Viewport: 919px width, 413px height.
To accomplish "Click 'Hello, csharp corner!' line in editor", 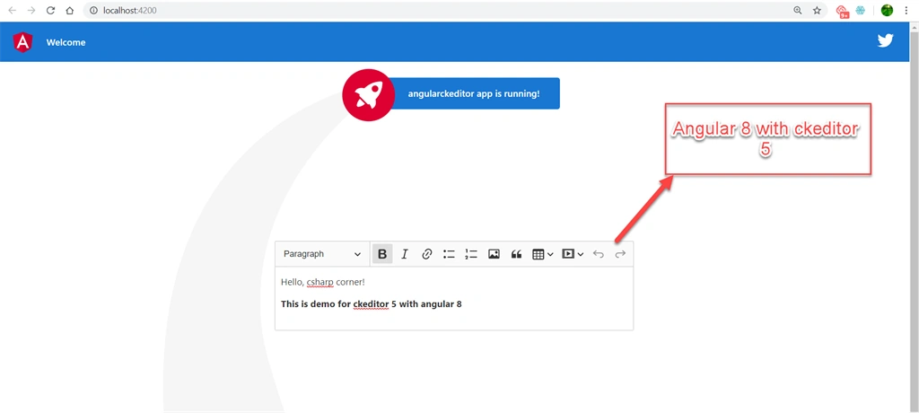I will 323,282.
